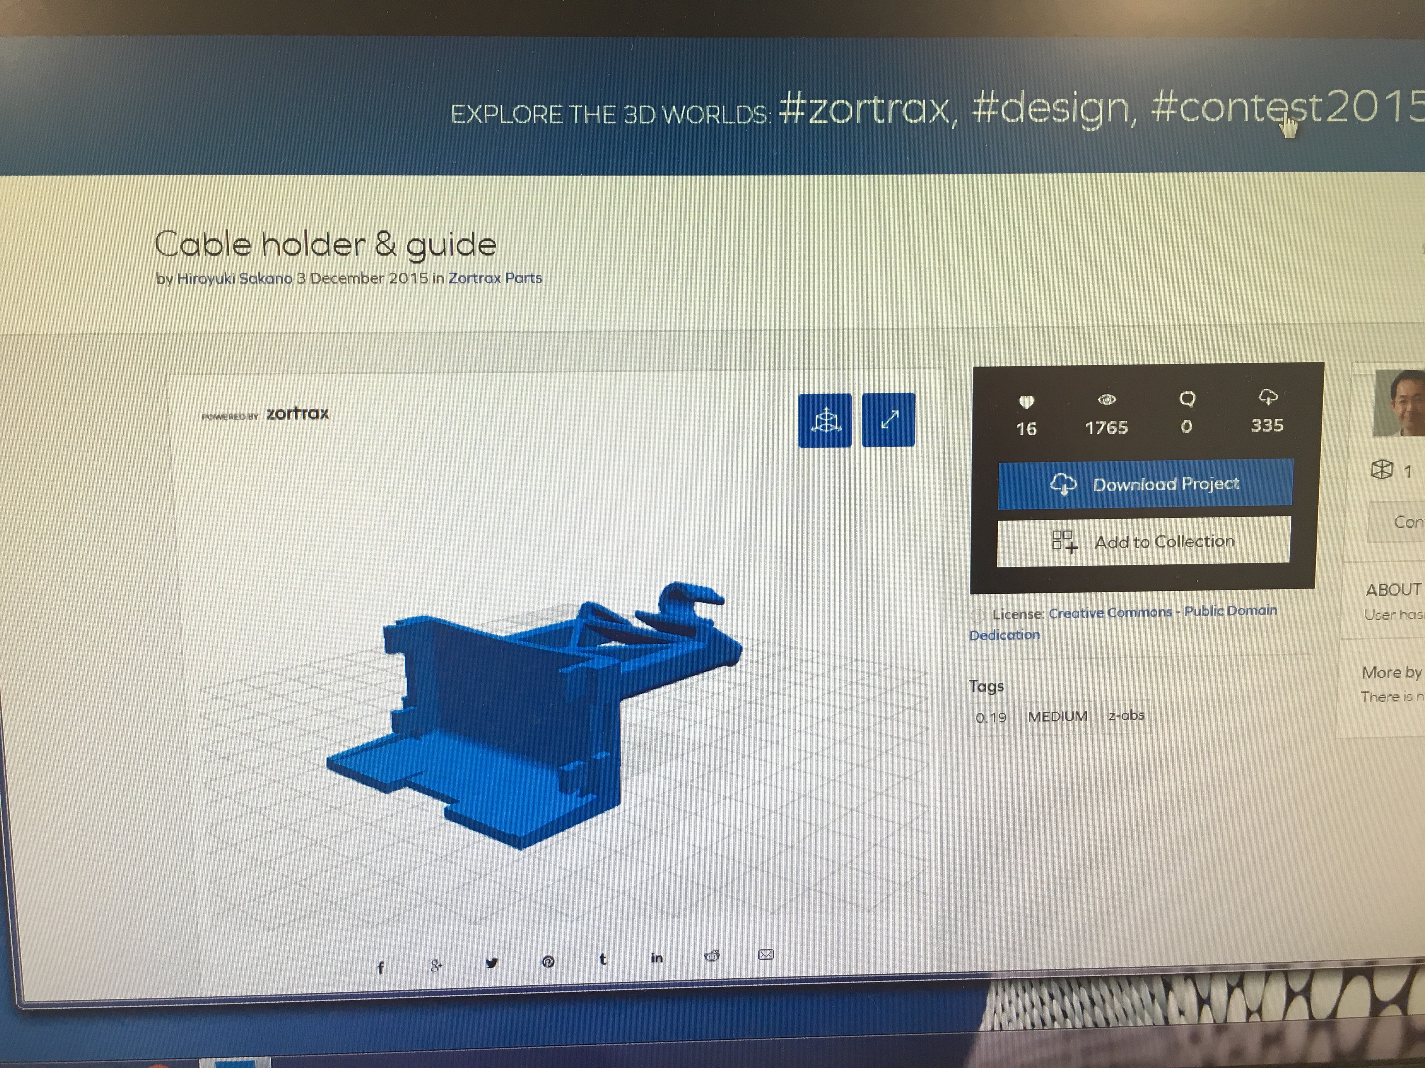
Task: Click the 1765 views count
Action: (x=1106, y=428)
